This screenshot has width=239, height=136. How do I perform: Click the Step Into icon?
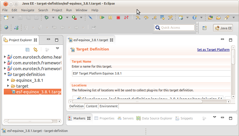(138, 18)
